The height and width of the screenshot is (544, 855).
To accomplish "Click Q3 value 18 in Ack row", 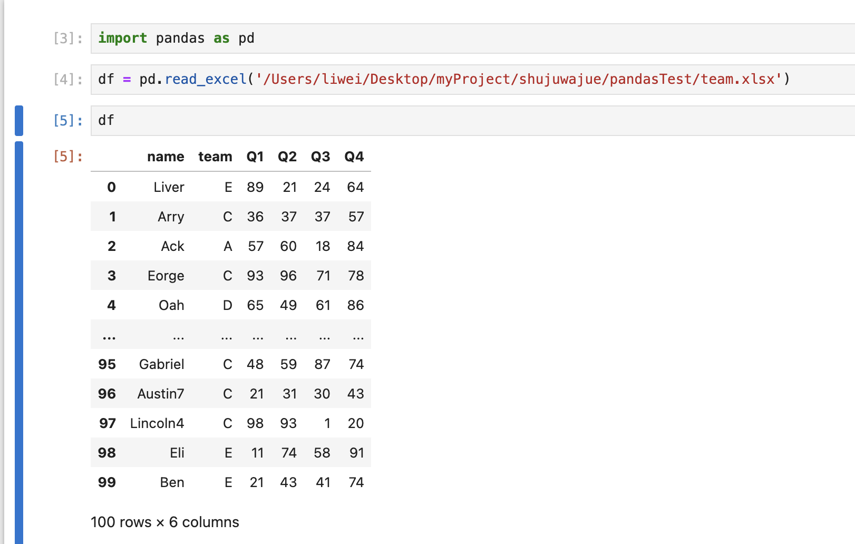I will click(323, 246).
